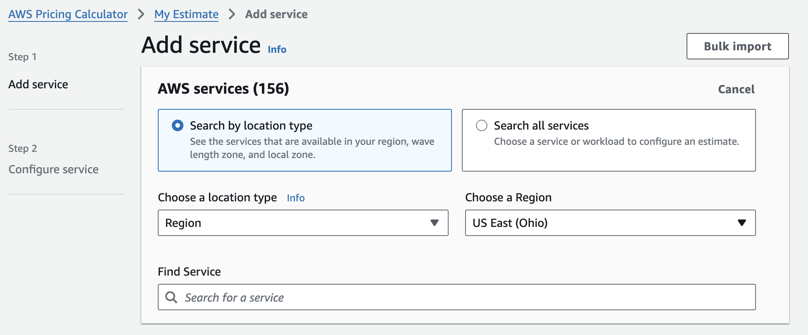Open Info link next to Choose a location type

(296, 198)
